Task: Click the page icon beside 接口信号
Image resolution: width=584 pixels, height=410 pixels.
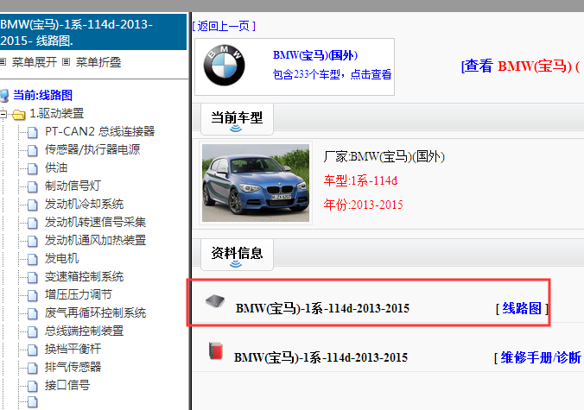Action: tap(33, 386)
